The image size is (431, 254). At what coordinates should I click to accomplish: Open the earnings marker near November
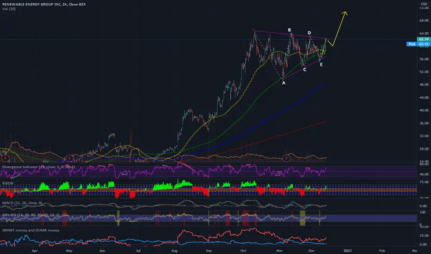pyautogui.click(x=286, y=158)
